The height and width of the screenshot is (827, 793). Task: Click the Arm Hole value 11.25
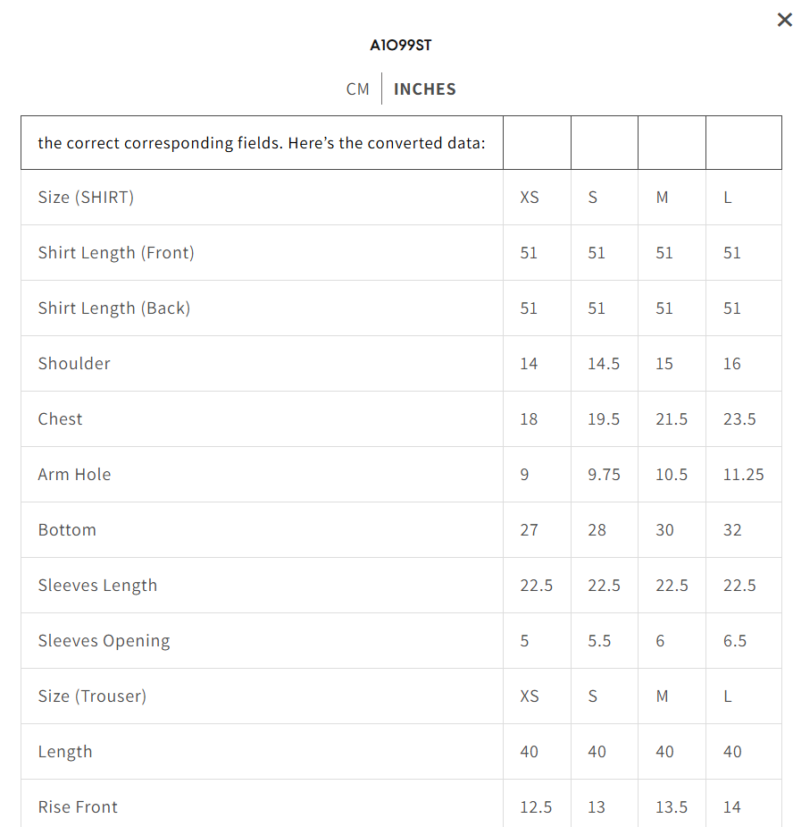pos(743,475)
